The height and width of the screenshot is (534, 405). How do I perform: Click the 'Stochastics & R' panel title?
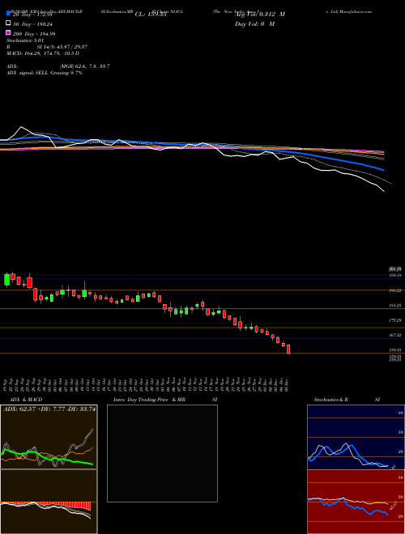coord(330,400)
